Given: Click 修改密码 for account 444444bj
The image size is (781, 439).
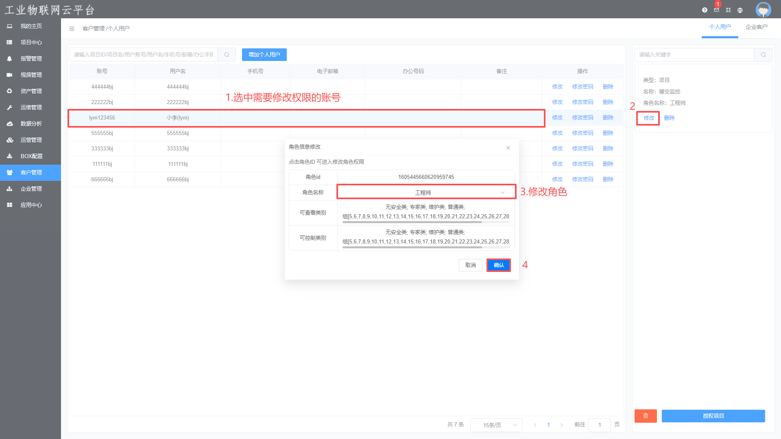Looking at the screenshot, I should pos(582,87).
